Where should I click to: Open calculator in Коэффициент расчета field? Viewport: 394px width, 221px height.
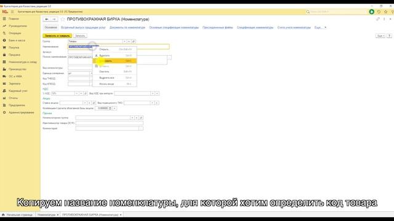(110, 108)
